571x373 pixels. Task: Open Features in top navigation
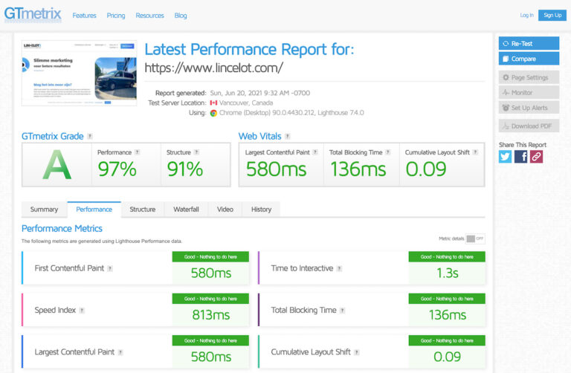pos(84,16)
